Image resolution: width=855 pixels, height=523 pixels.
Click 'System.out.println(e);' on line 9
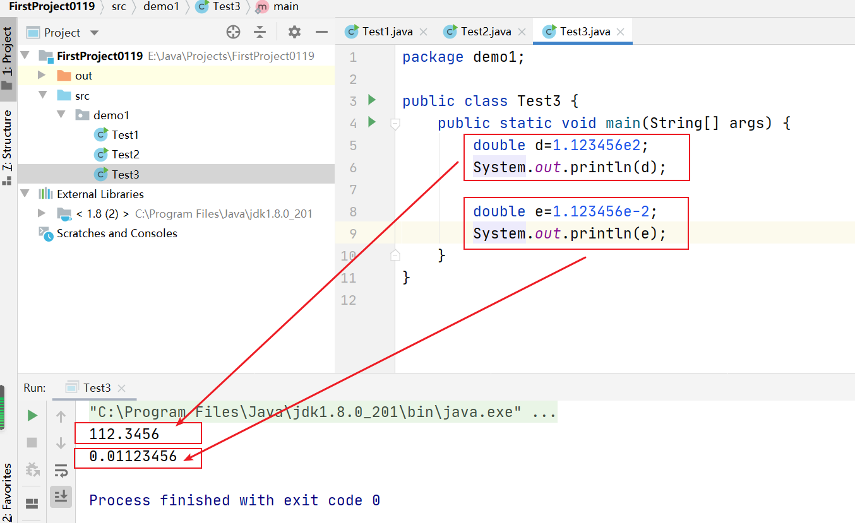tap(570, 234)
